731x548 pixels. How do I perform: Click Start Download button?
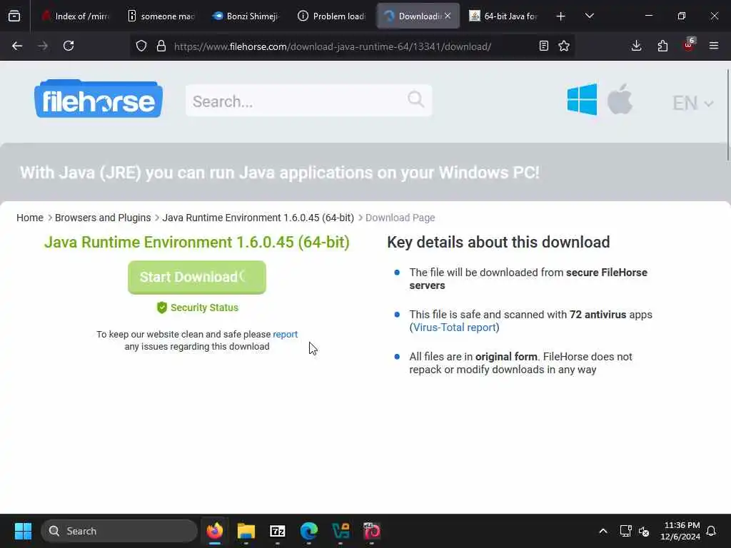[x=197, y=278]
